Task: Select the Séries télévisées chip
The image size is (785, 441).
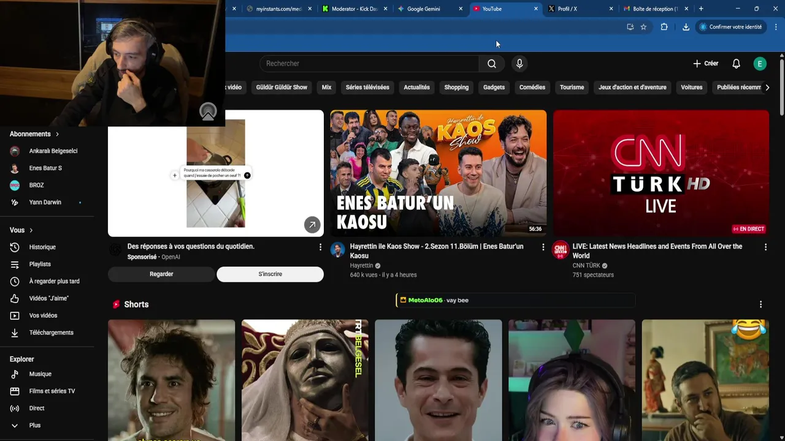Action: click(367, 88)
